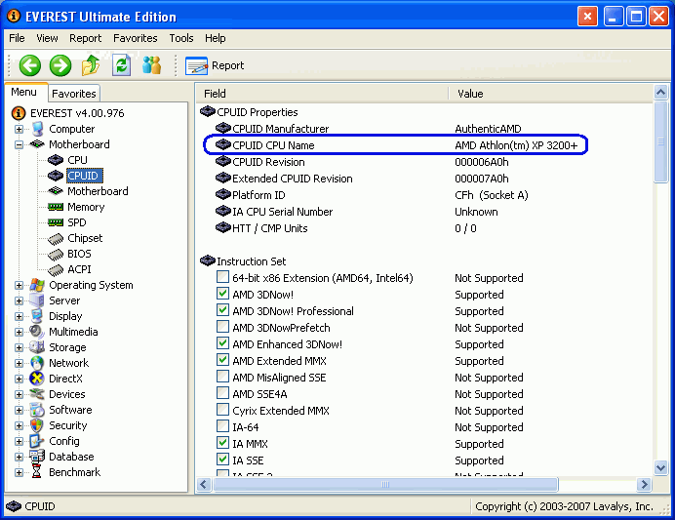The width and height of the screenshot is (675, 520).
Task: Toggle the AMD Enhanced 3DNow! checkbox
Action: coord(222,343)
